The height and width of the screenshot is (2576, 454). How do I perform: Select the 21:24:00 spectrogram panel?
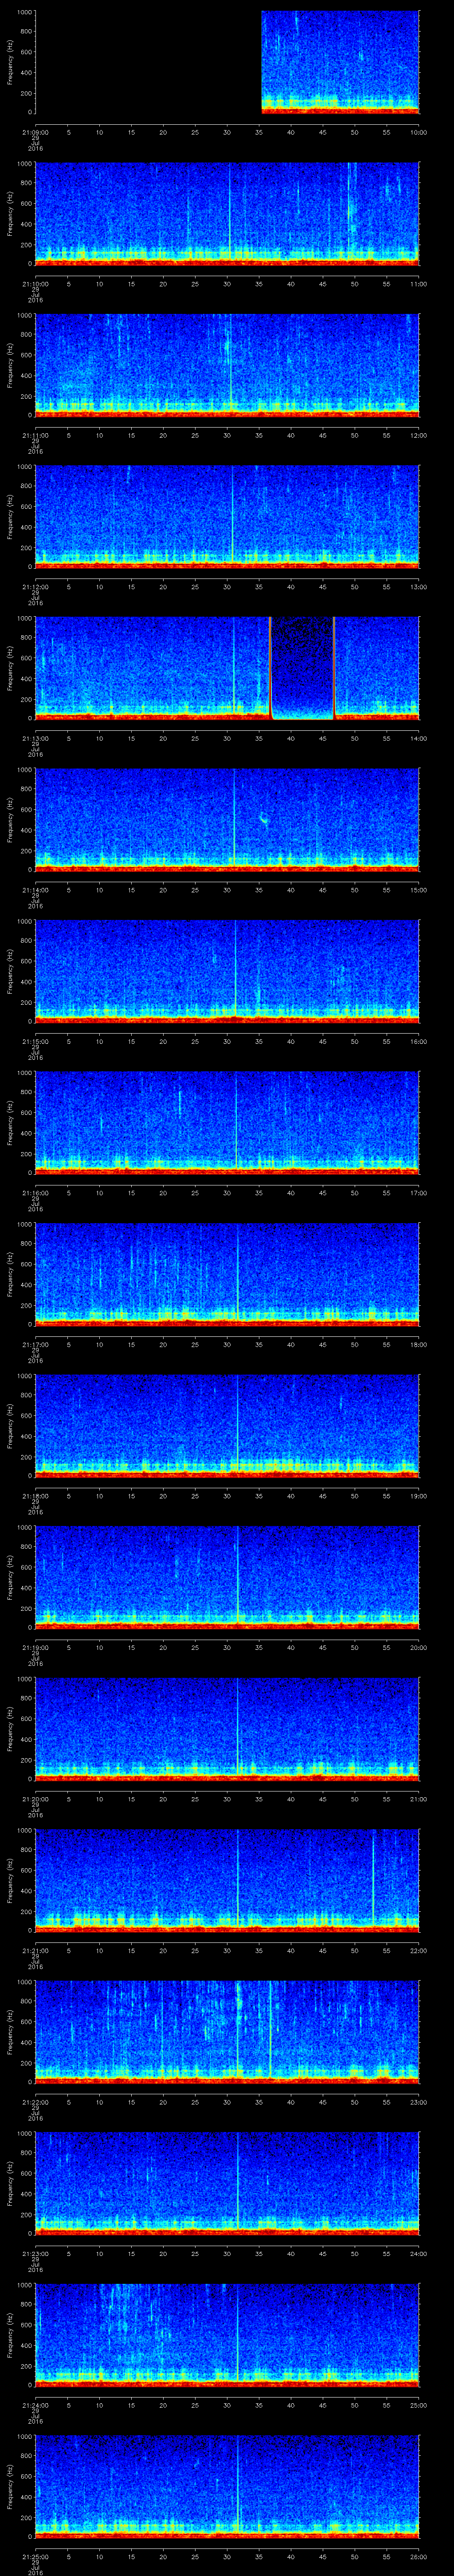(227, 2334)
